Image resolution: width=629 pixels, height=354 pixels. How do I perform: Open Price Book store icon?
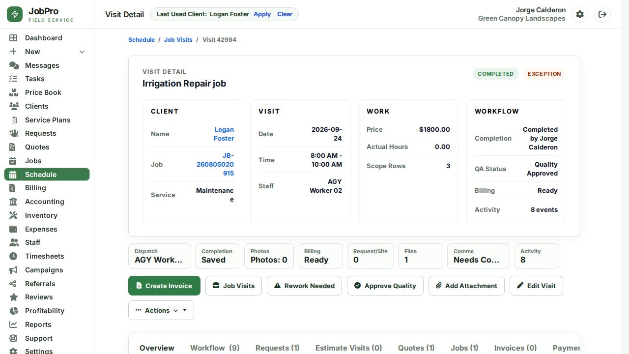click(x=14, y=92)
